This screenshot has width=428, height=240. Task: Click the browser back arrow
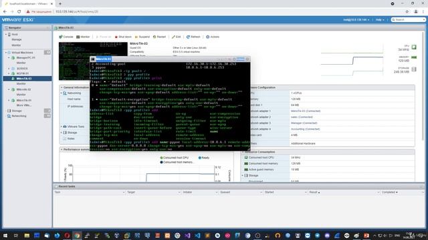[x=5, y=12]
